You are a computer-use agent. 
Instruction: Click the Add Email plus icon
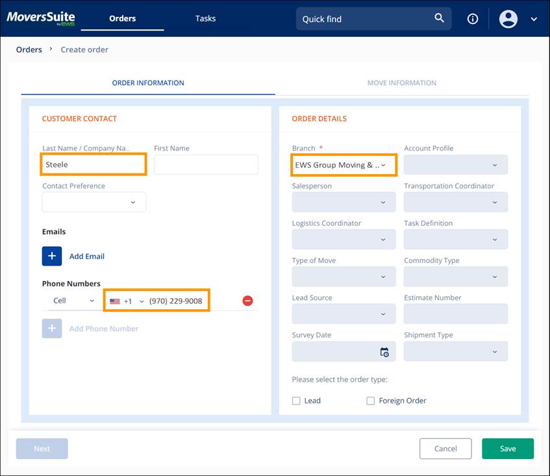click(51, 256)
